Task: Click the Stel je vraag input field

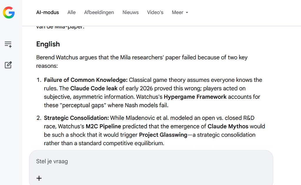Action: (x=151, y=162)
